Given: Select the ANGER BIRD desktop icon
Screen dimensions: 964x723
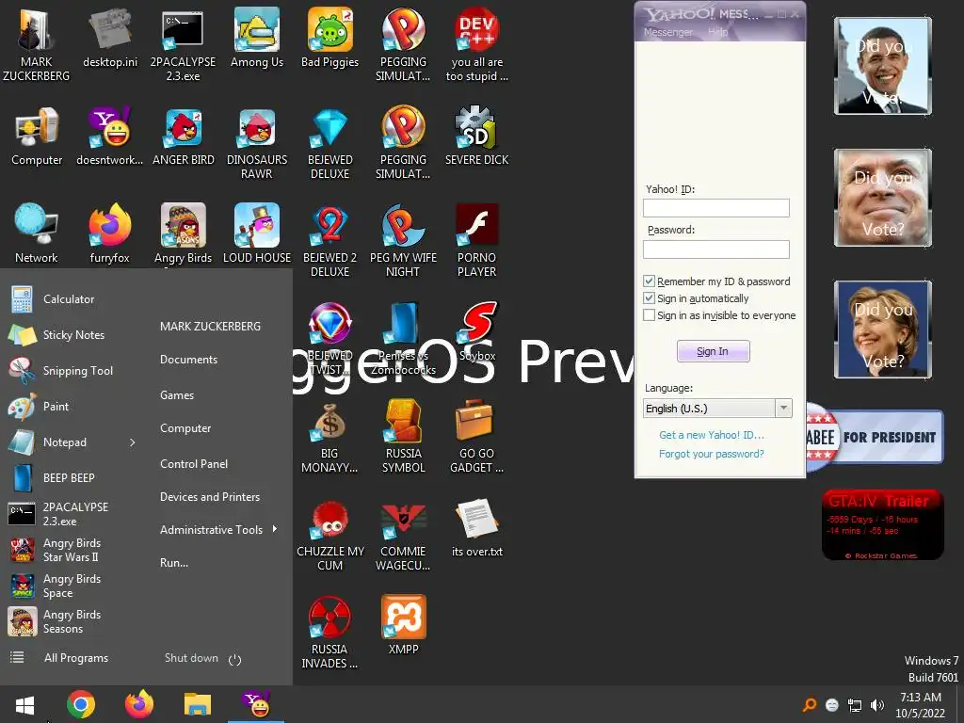Looking at the screenshot, I should pos(184,137).
